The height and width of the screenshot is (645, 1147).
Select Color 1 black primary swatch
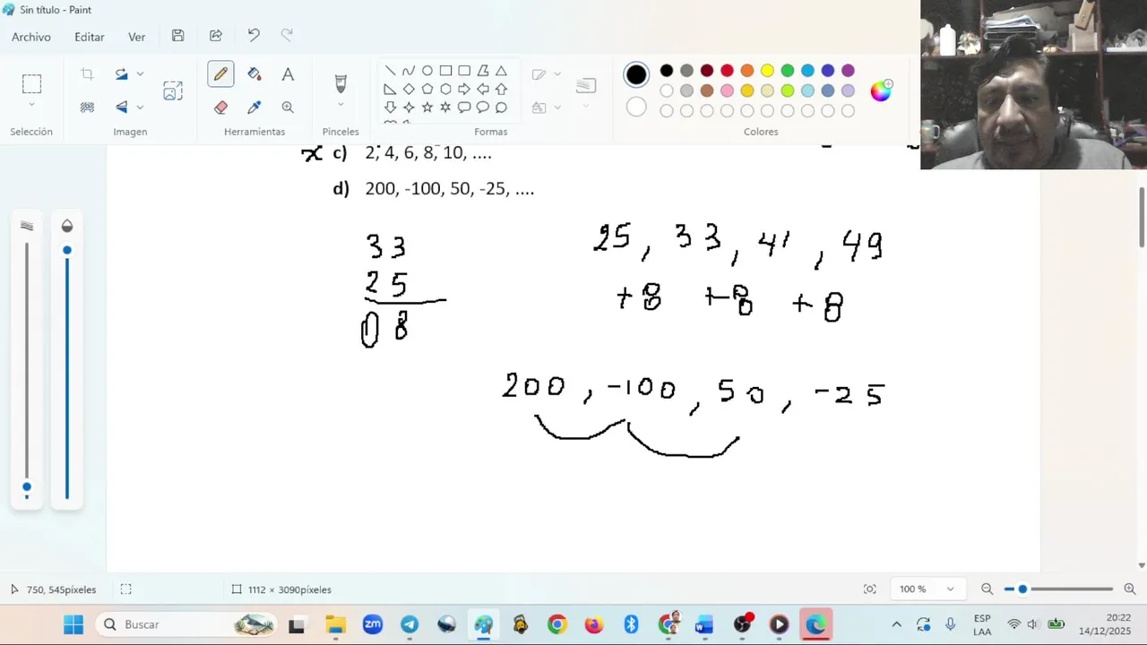pyautogui.click(x=636, y=74)
